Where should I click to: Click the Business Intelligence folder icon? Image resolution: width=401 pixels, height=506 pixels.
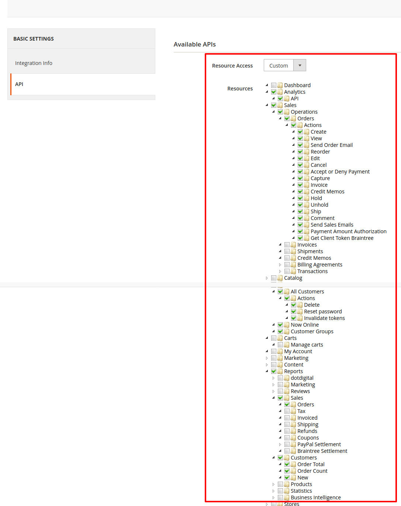coord(287,498)
